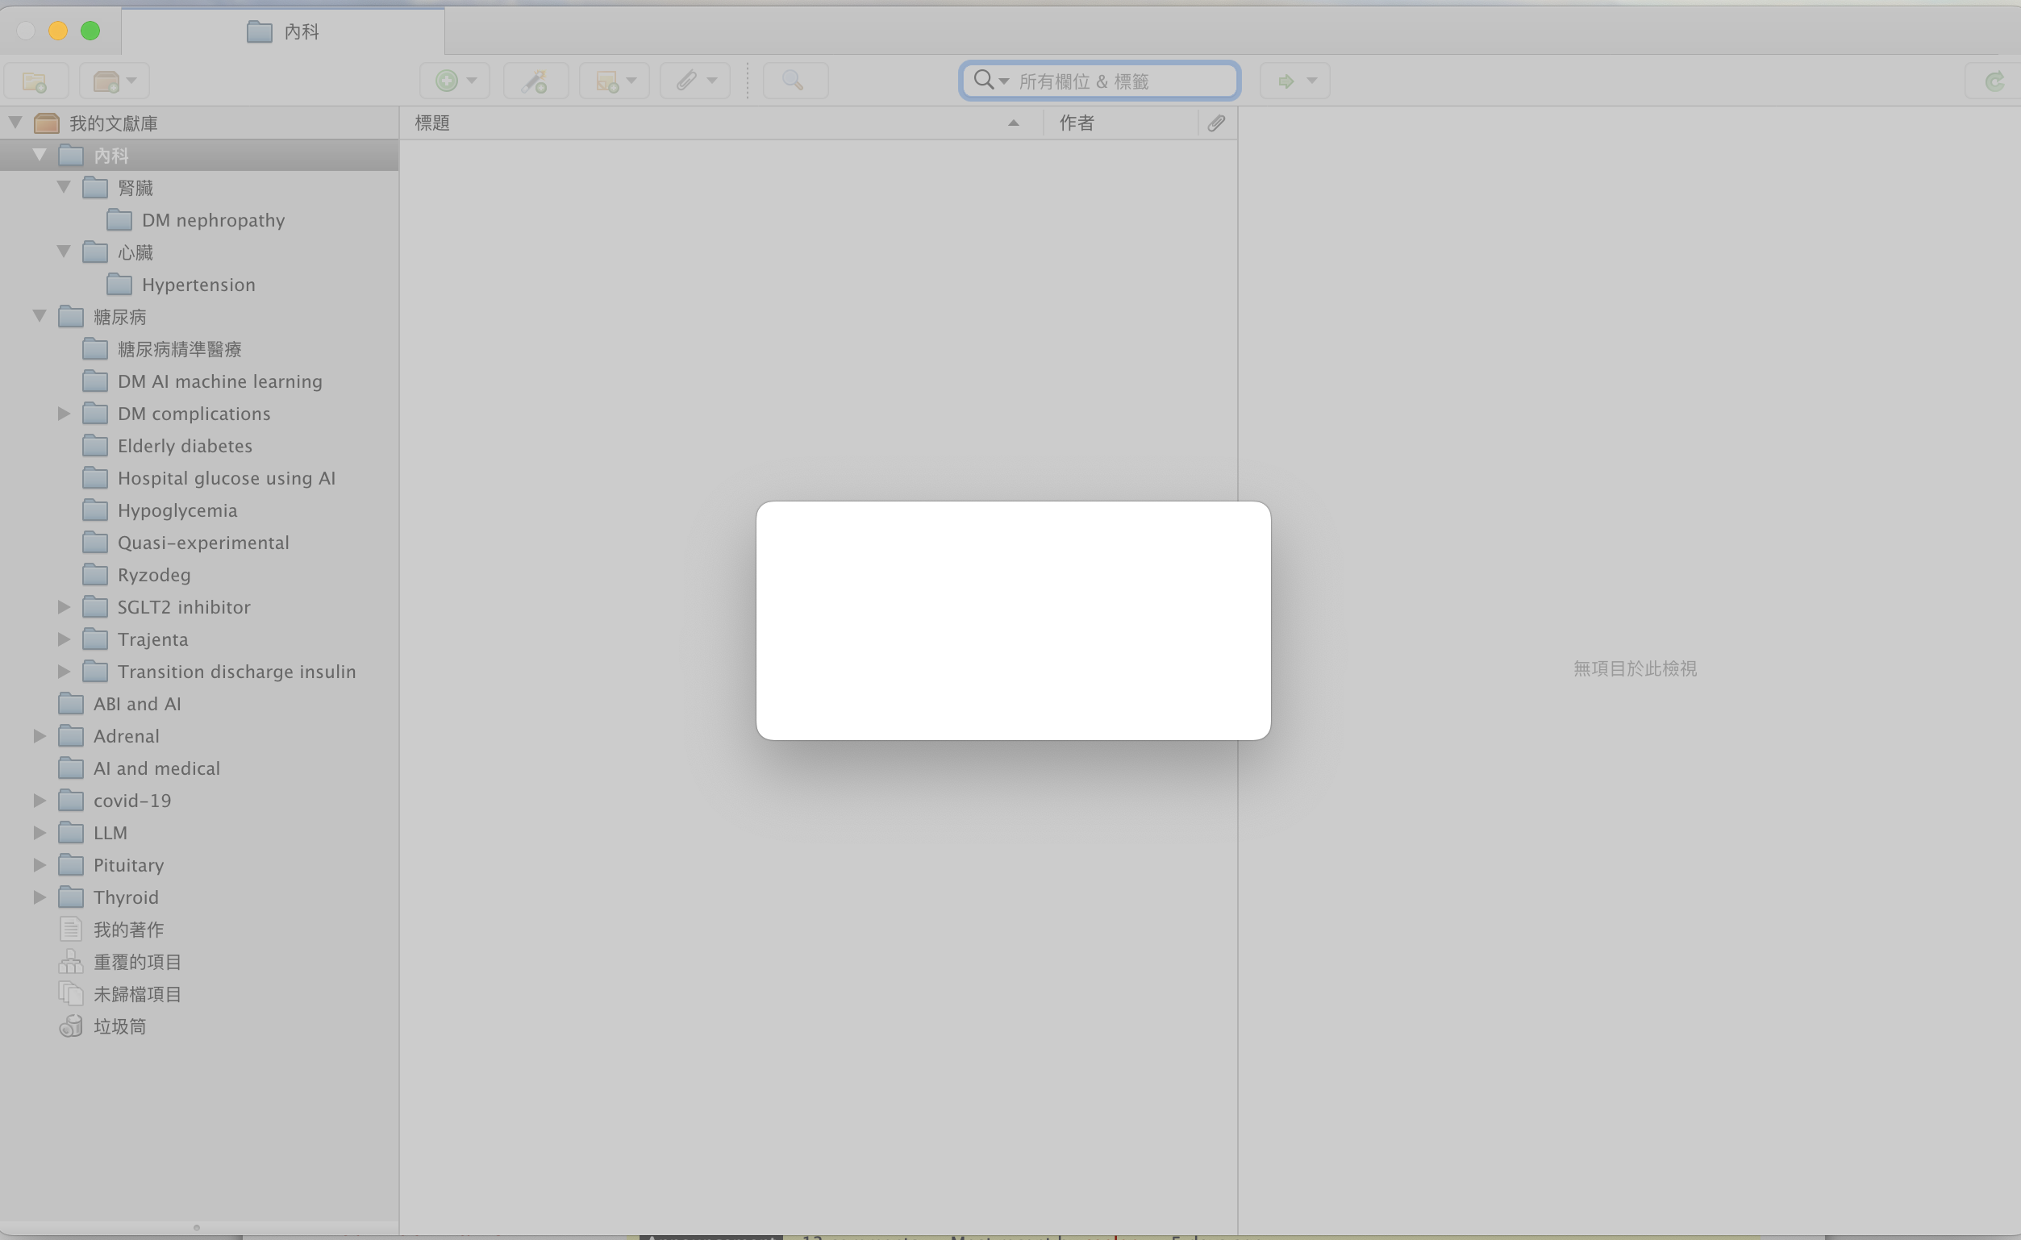Screen dimensions: 2021x1240
Task: Expand the Thyroid collection
Action: click(40, 897)
